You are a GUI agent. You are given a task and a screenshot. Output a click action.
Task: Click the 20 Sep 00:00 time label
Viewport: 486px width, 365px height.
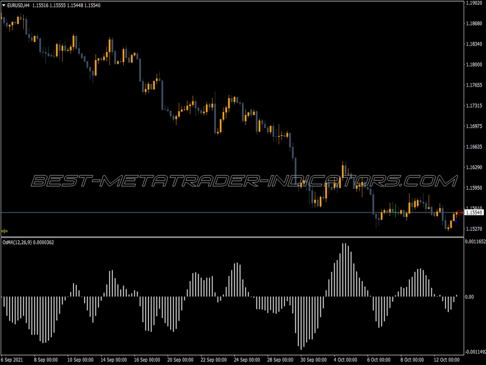[x=180, y=360]
